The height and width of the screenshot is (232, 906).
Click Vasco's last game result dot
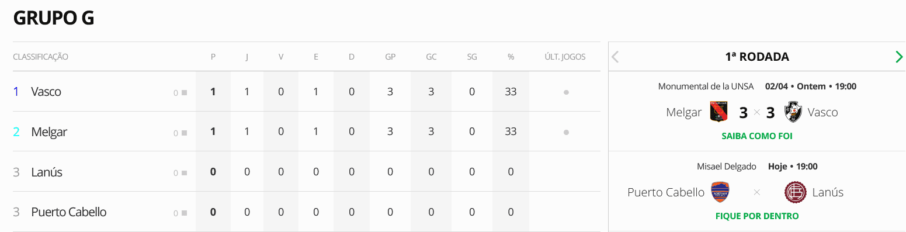[x=566, y=92]
